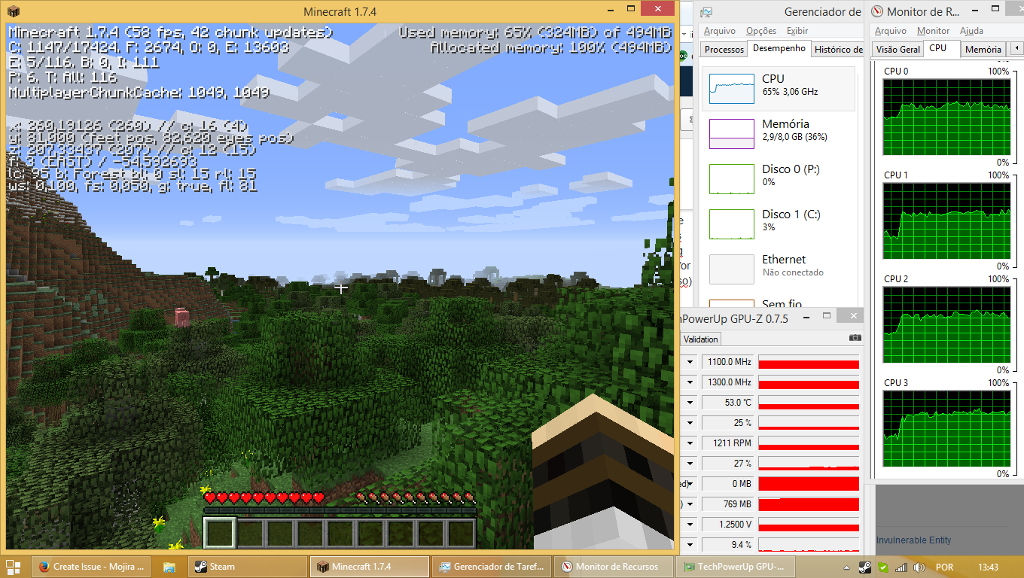The image size is (1024, 578).
Task: Select last Minecraft hotbar slot
Action: point(462,533)
